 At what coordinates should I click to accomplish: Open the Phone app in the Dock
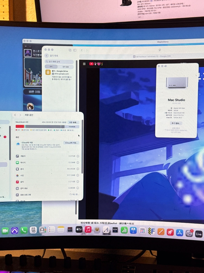point(24,230)
